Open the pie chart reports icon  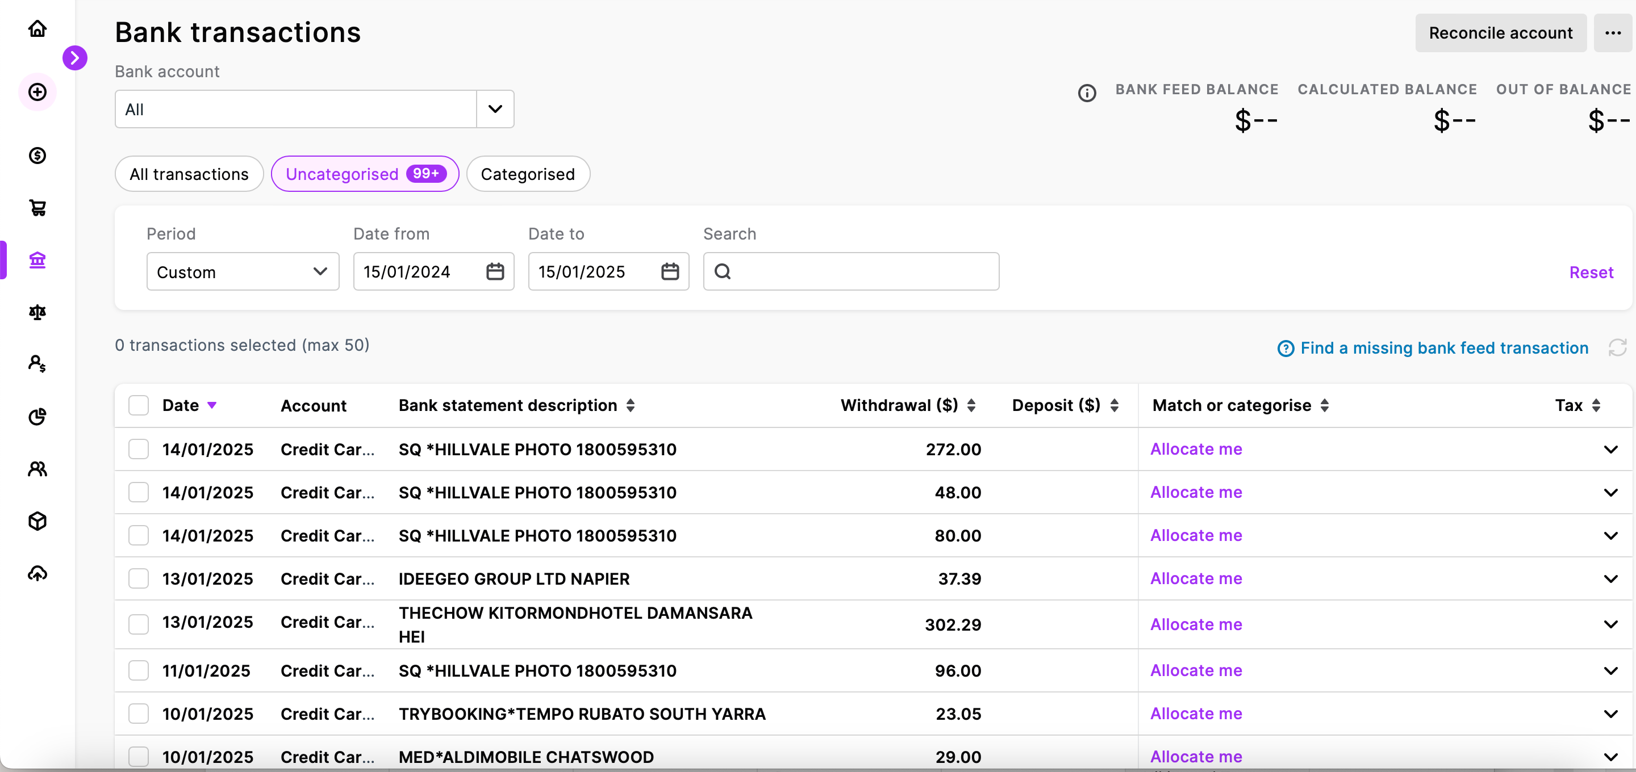pos(37,417)
